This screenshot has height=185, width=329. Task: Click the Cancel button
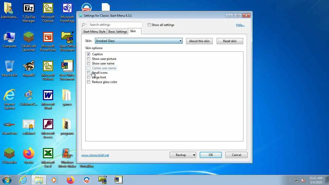(x=236, y=155)
